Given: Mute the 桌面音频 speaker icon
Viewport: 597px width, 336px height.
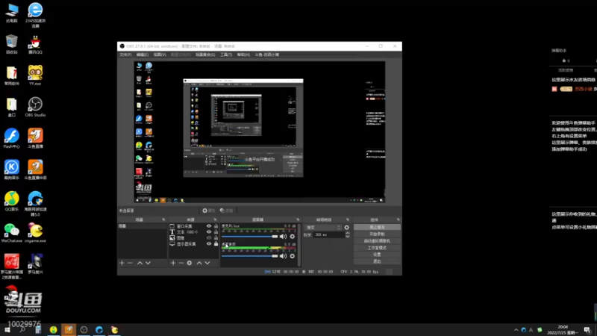Looking at the screenshot, I should tap(283, 256).
